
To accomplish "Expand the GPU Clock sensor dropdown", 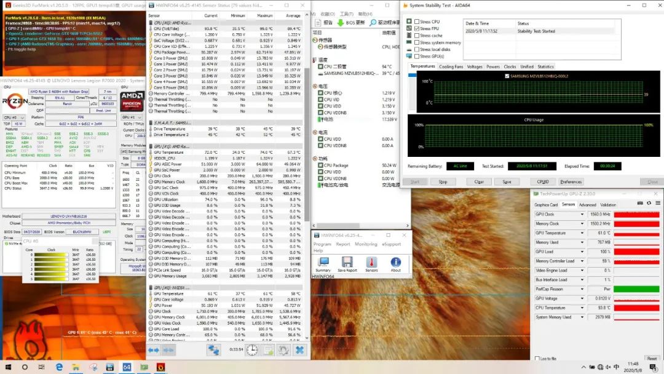I will pos(582,214).
